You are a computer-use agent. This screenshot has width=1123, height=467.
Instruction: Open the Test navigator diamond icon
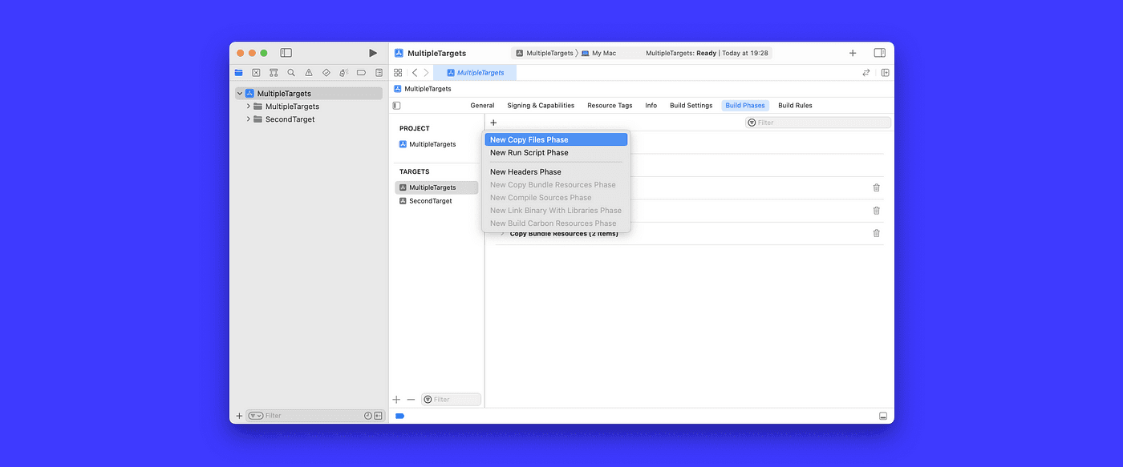pos(326,72)
